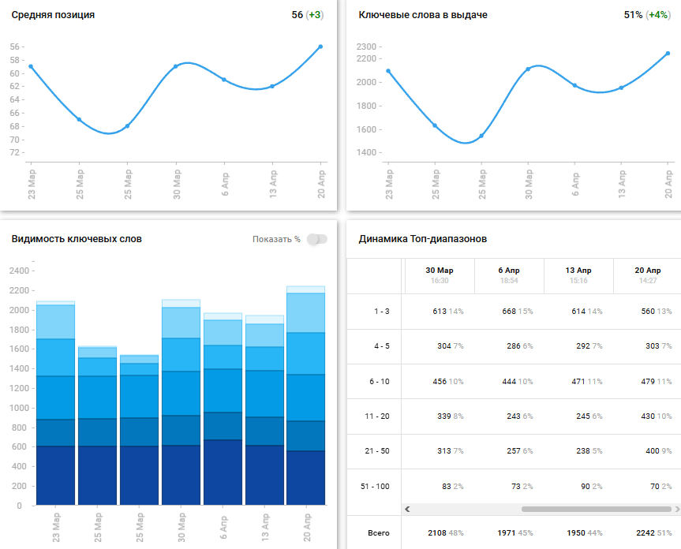This screenshot has height=549, width=681.
Task: Click cell value 479 11%
Action: pyautogui.click(x=657, y=382)
